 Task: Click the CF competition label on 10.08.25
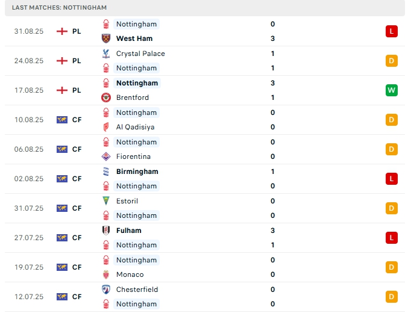pyautogui.click(x=77, y=120)
